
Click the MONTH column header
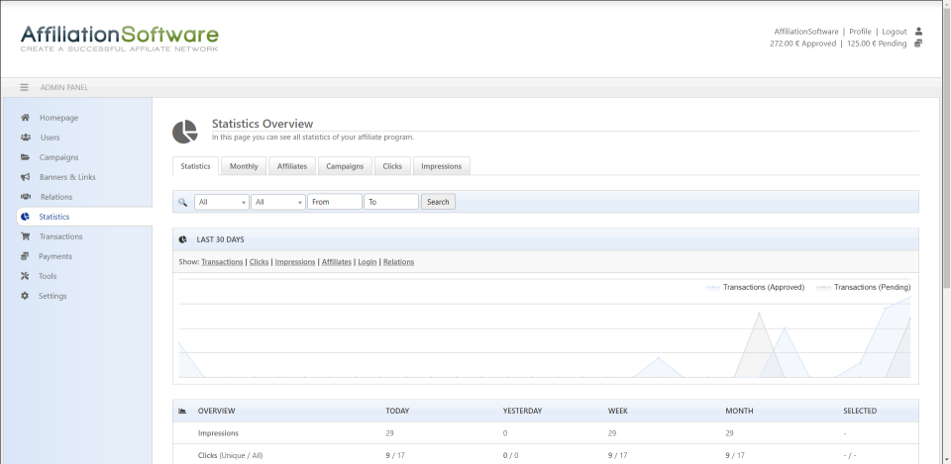pos(739,411)
